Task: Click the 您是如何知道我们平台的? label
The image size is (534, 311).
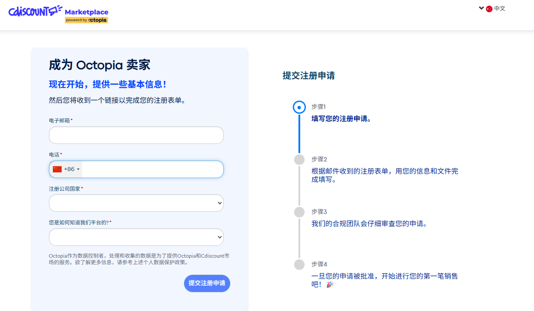Action: (79, 223)
